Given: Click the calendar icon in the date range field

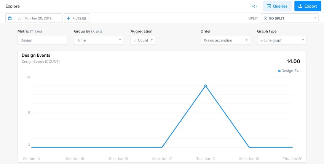Looking at the screenshot, I should point(10,18).
